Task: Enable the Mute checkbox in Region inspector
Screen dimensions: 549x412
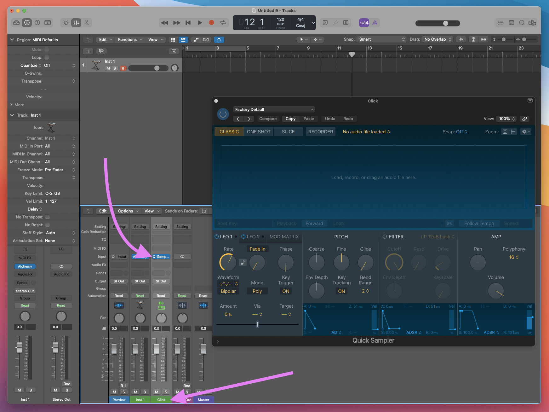Action: click(47, 49)
